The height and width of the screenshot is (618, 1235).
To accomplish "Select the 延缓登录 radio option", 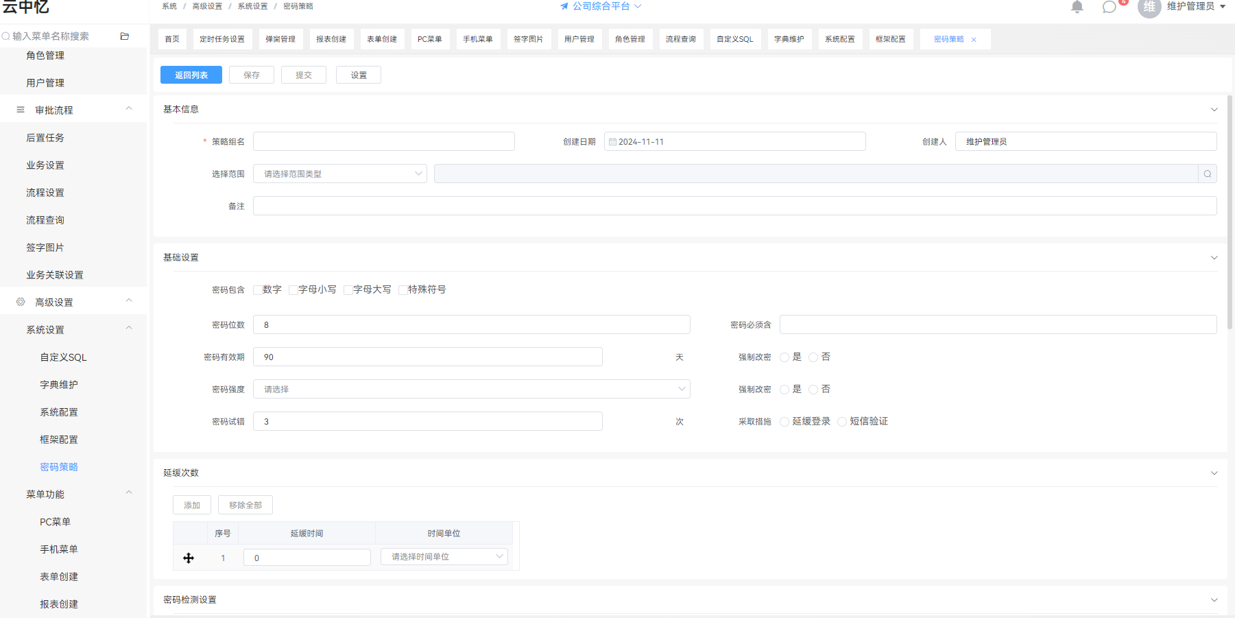I will coord(784,422).
